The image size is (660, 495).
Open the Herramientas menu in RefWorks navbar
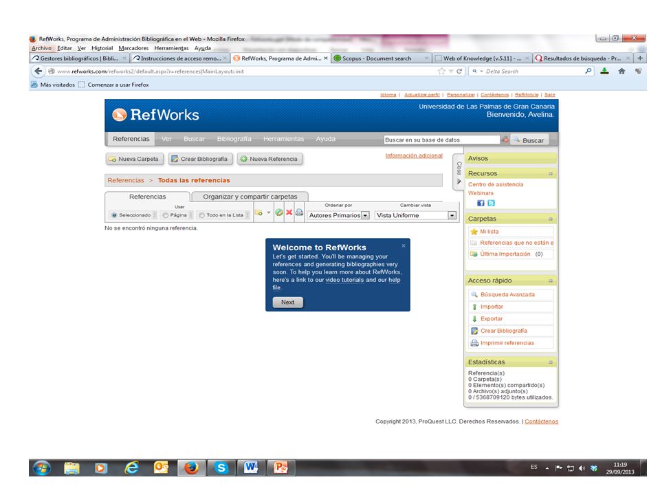(283, 139)
